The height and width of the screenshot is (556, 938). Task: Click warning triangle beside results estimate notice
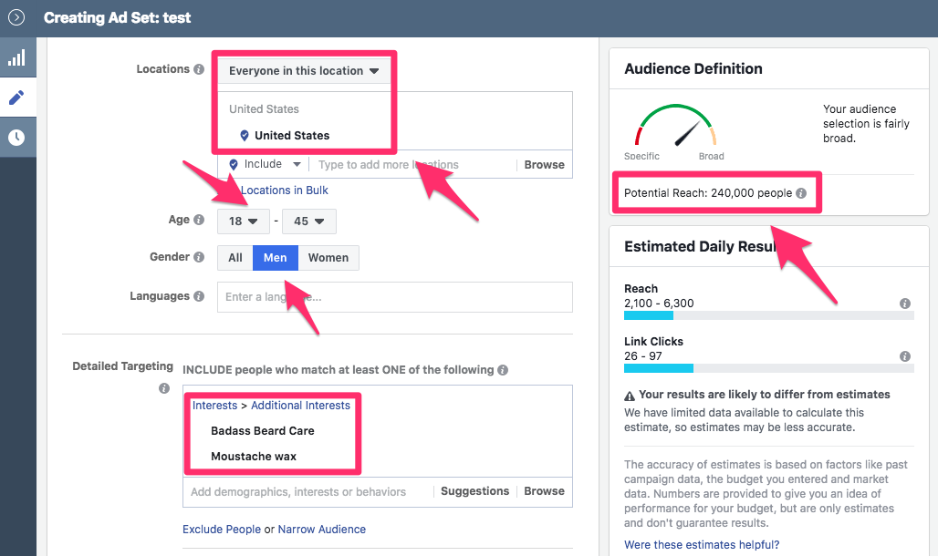[630, 396]
